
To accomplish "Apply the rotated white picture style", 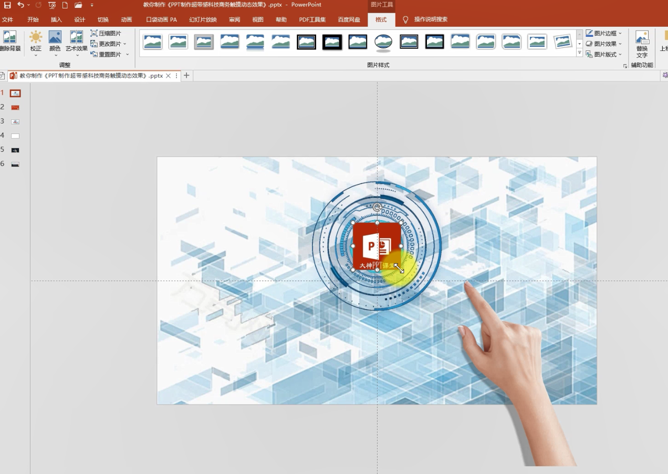I will pos(563,42).
